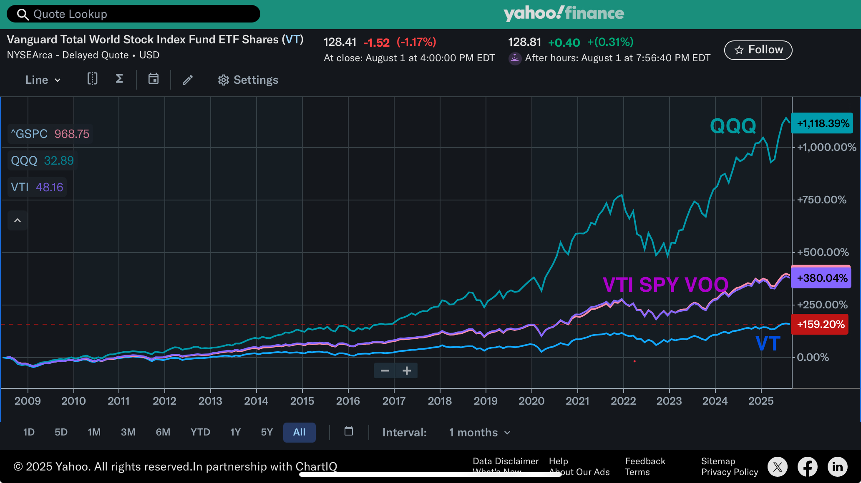Zoom out with the minus button
The image size is (861, 483).
tap(385, 370)
